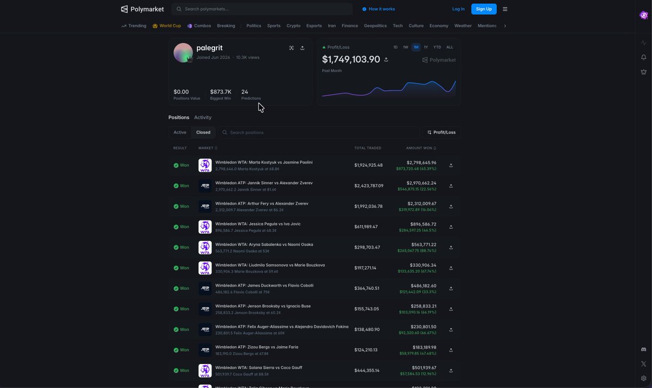Open the notifications bell in the right sidebar
The image size is (652, 388).
click(x=644, y=57)
